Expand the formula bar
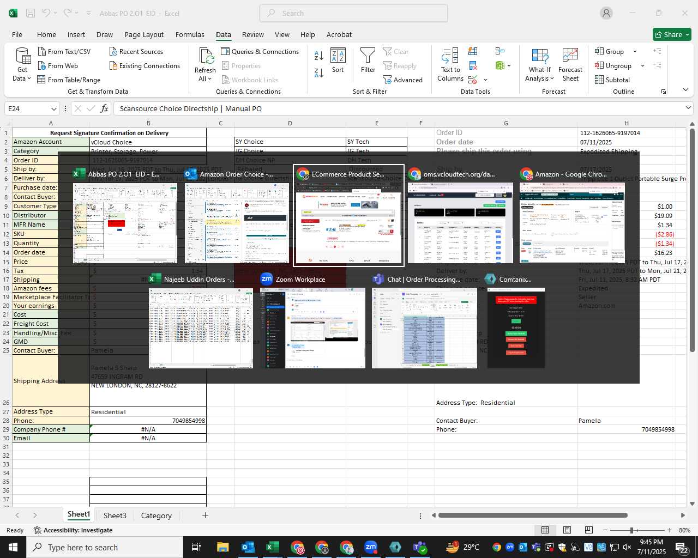The image size is (698, 558). click(688, 108)
